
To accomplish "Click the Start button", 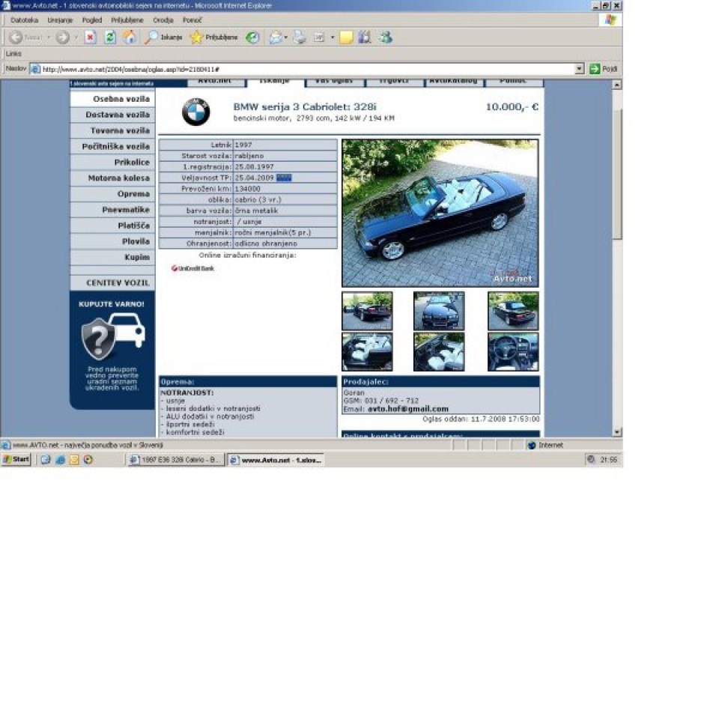I will click(16, 459).
